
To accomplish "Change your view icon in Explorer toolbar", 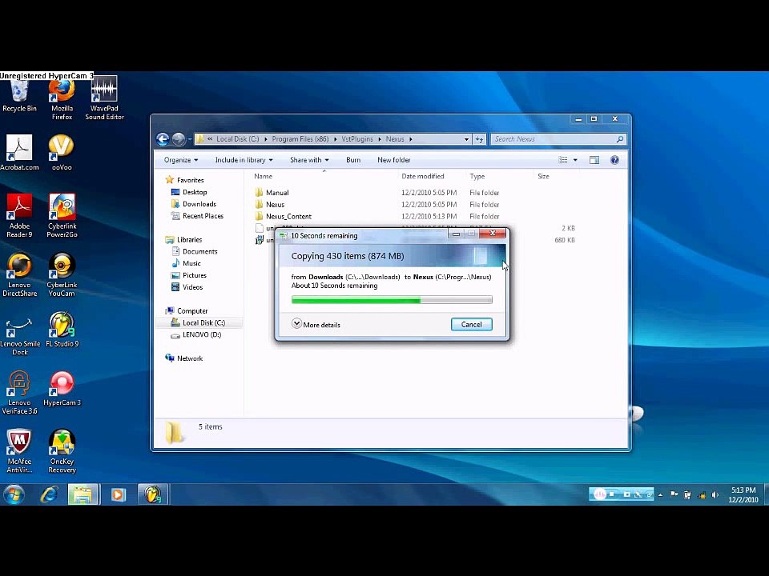I will (x=563, y=160).
